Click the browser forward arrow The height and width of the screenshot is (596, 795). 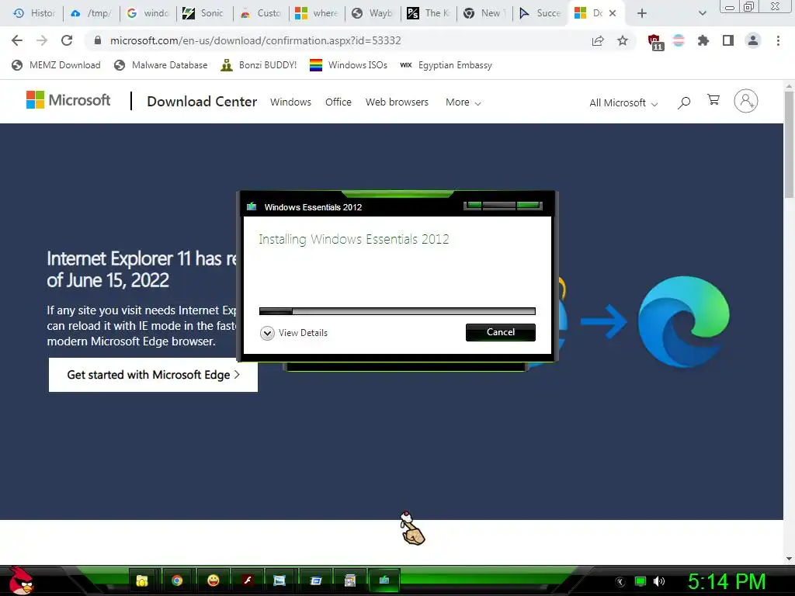click(42, 40)
